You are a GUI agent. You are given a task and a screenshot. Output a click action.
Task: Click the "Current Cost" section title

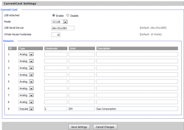point(9,10)
